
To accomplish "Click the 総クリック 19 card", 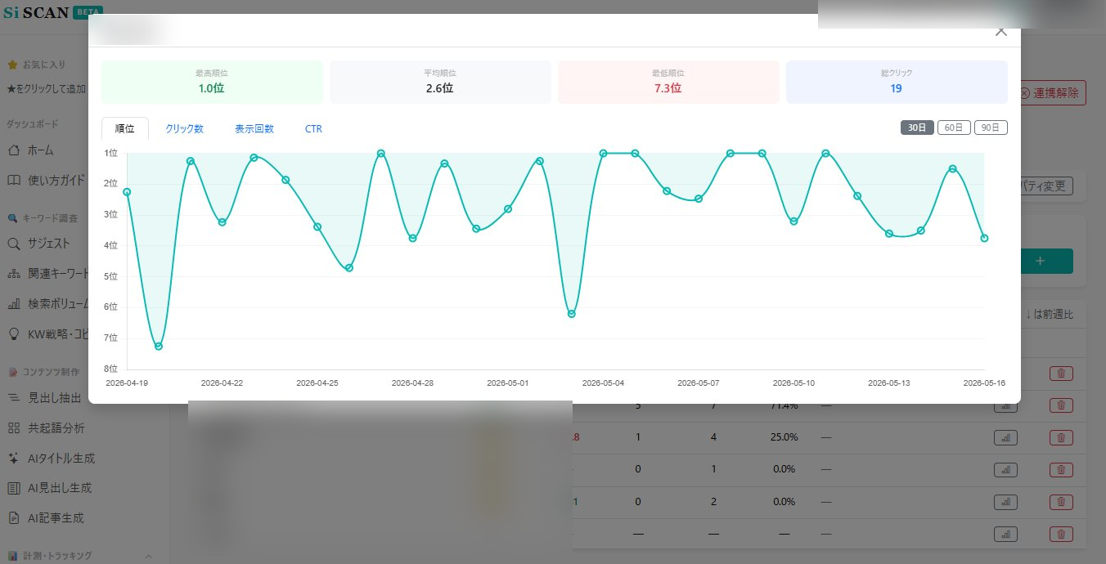I will tap(897, 82).
